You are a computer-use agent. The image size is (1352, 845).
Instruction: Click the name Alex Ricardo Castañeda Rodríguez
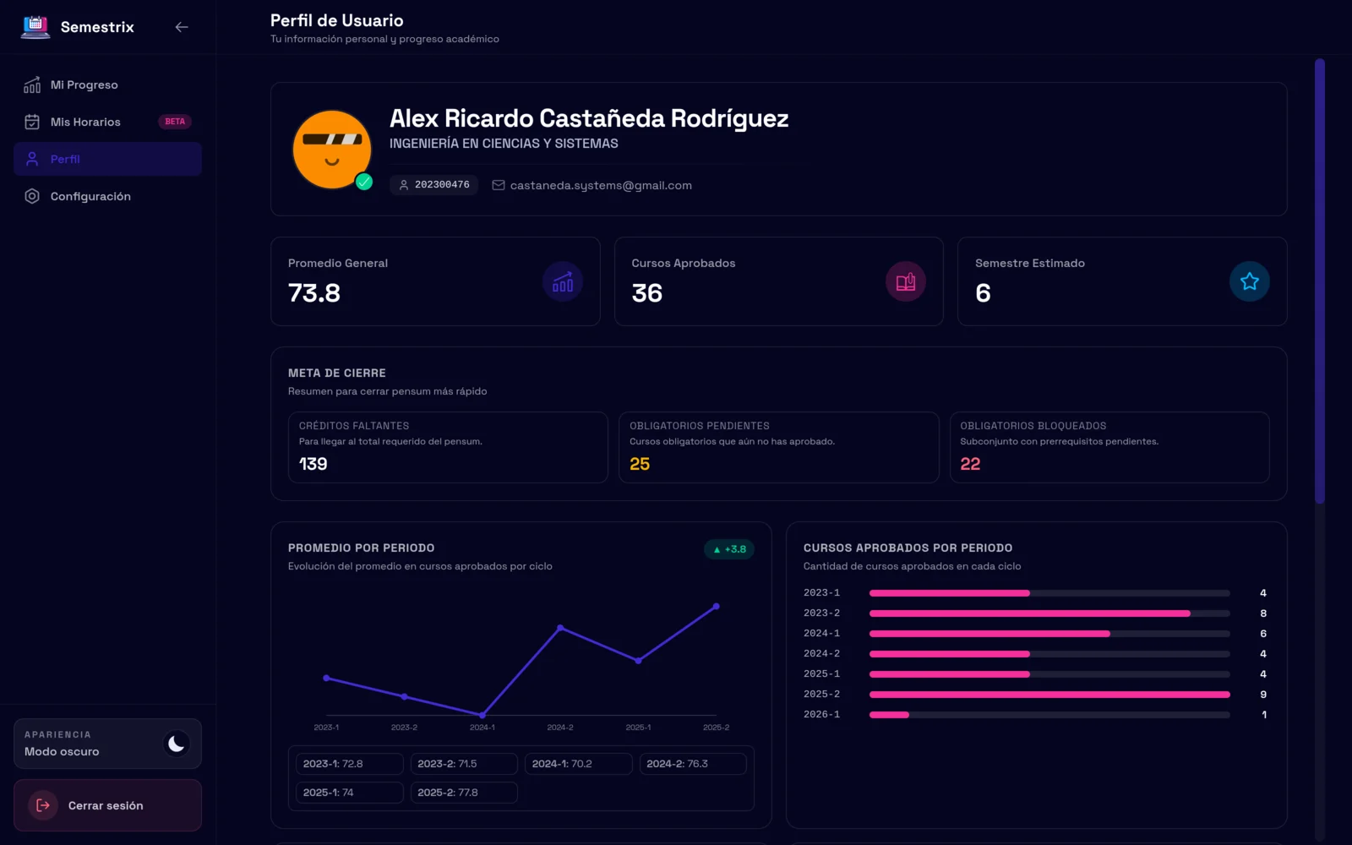(x=589, y=118)
